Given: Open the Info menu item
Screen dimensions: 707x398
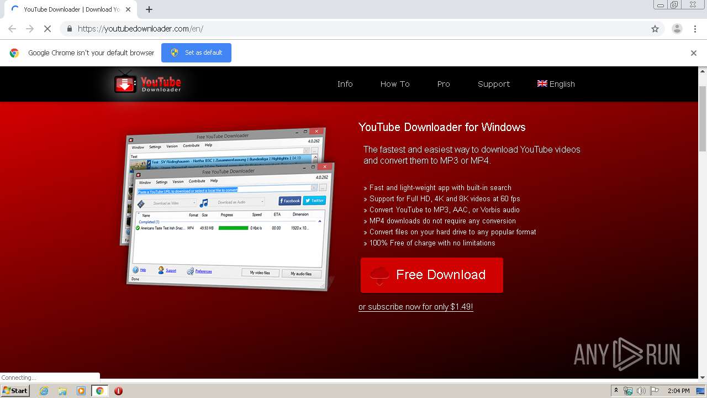Looking at the screenshot, I should pos(345,84).
